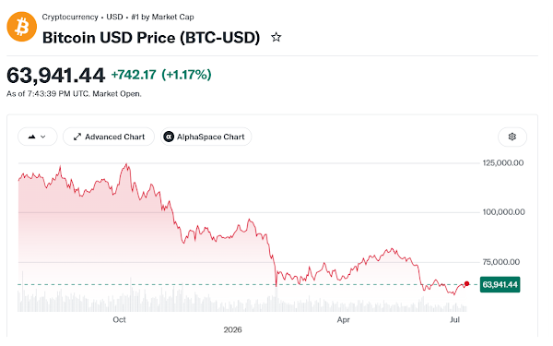Open the AlphaSpace Chart button

pos(206,137)
